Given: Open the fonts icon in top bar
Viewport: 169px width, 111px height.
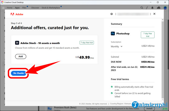Looking at the screenshot, I should pos(147,8).
